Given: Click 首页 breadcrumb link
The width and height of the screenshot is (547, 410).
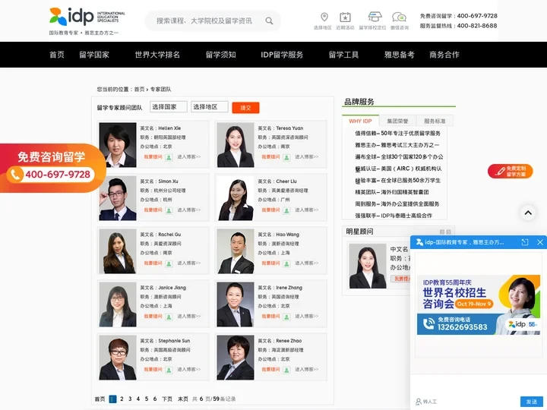Looking at the screenshot, I should point(139,90).
